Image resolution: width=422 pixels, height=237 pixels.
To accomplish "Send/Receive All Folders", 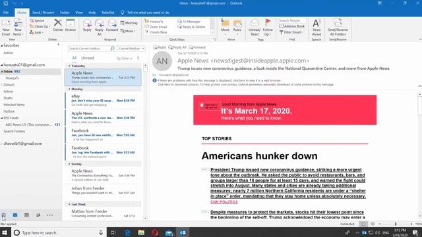I will (338, 28).
